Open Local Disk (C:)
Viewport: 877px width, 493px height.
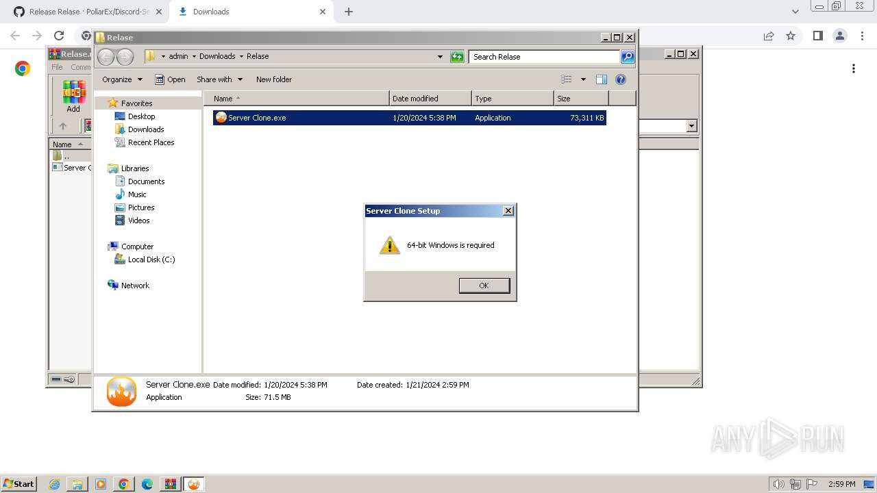coord(151,260)
